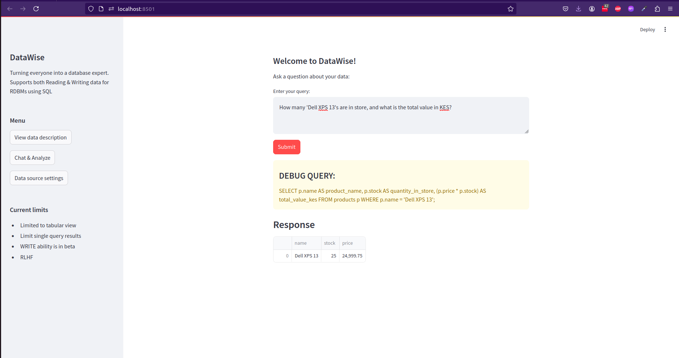Open the extensions puzzle piece icon

coord(657,8)
